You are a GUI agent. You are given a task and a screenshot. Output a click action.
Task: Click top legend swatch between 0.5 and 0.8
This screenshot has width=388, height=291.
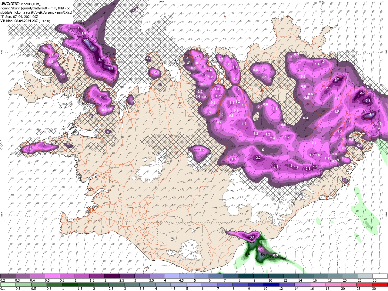coord(52,276)
